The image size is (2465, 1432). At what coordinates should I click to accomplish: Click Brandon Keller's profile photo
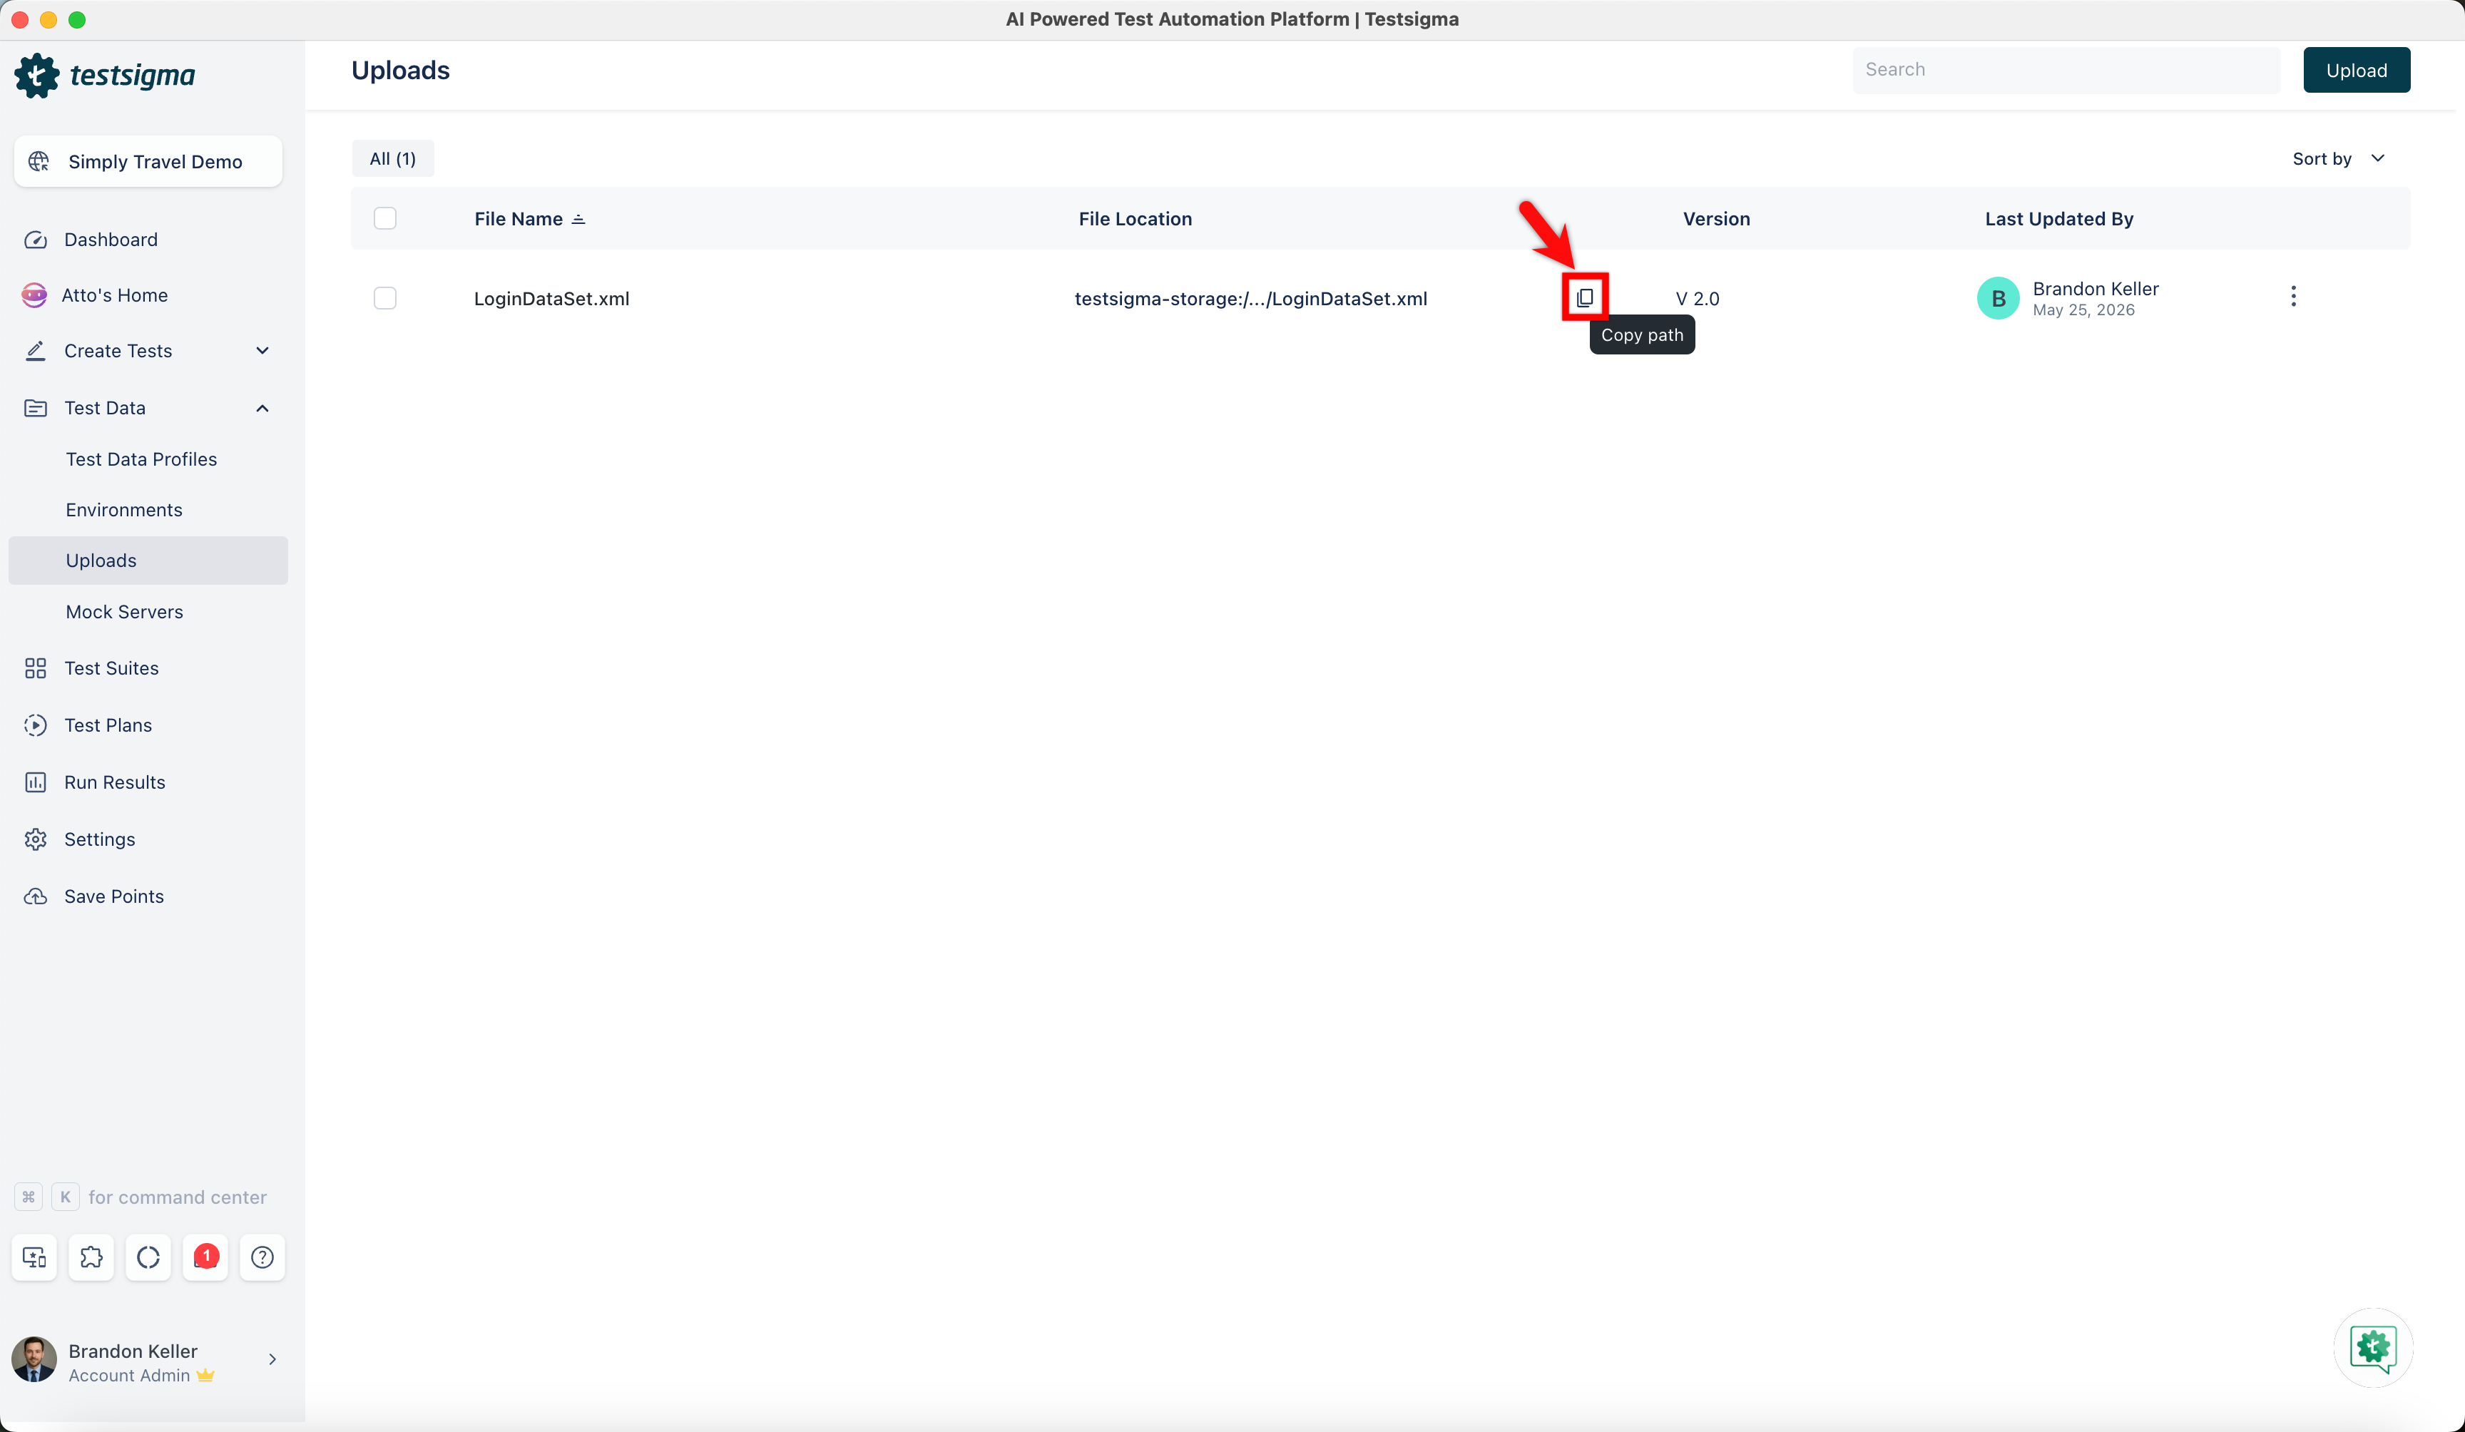click(x=34, y=1360)
